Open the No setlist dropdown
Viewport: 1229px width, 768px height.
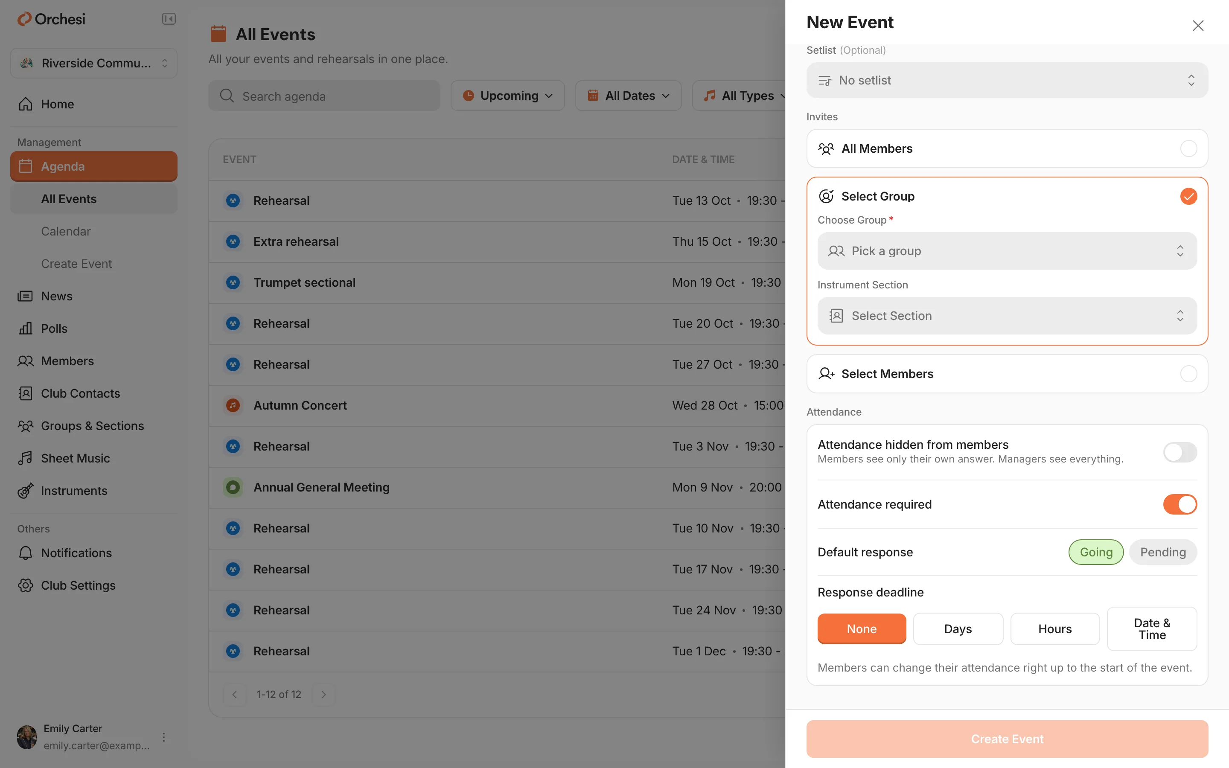click(x=1007, y=80)
